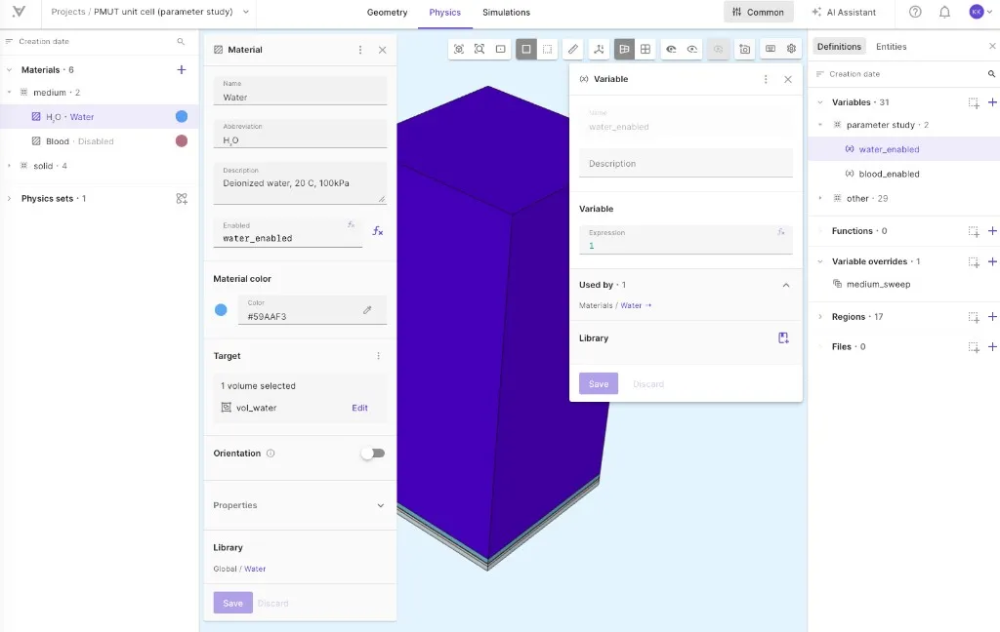Select the H2O Water material row
Screen dimensions: 1000x632
99,117
